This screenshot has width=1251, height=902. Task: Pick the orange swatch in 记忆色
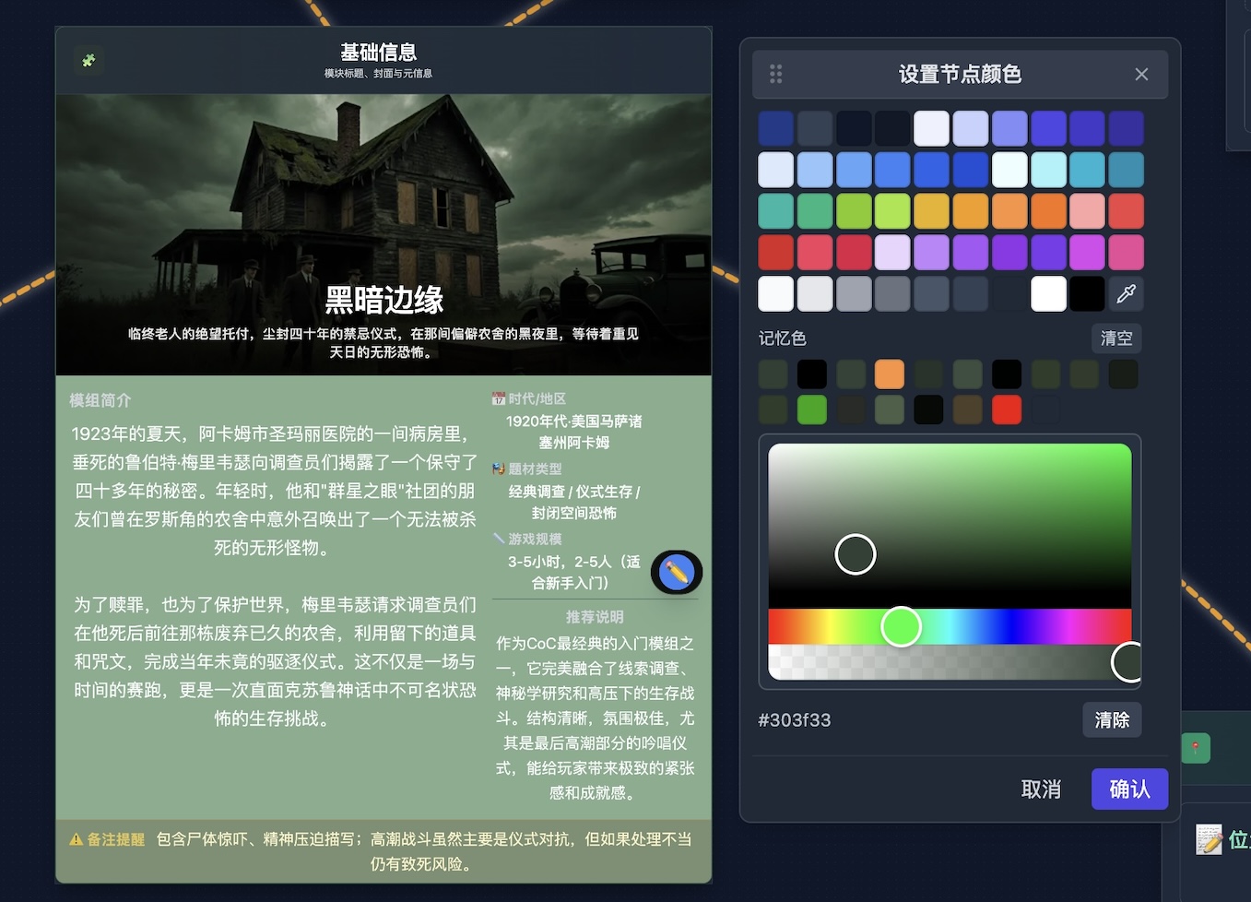tap(890, 374)
